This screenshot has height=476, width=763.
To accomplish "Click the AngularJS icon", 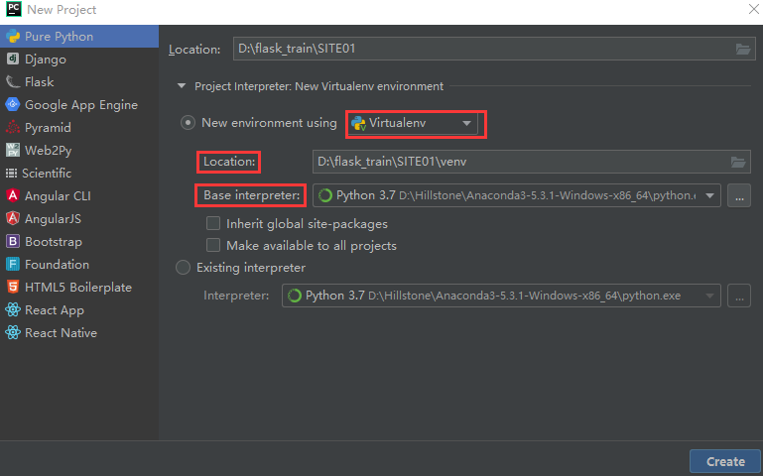I will [13, 219].
